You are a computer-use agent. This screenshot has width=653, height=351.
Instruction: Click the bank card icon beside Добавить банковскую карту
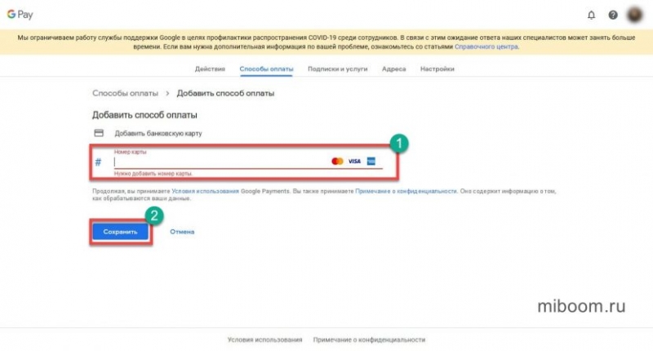click(x=99, y=133)
